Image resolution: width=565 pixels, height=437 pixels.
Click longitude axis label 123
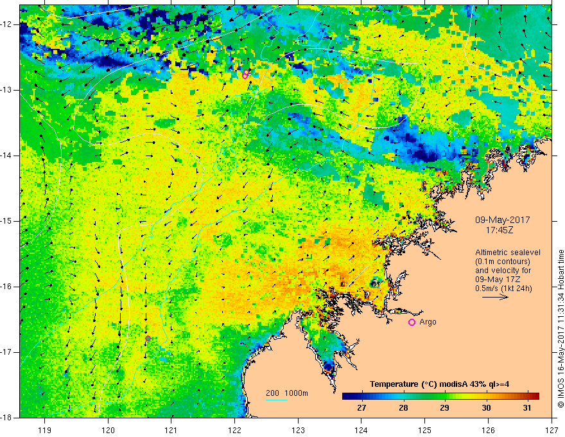(x=298, y=430)
